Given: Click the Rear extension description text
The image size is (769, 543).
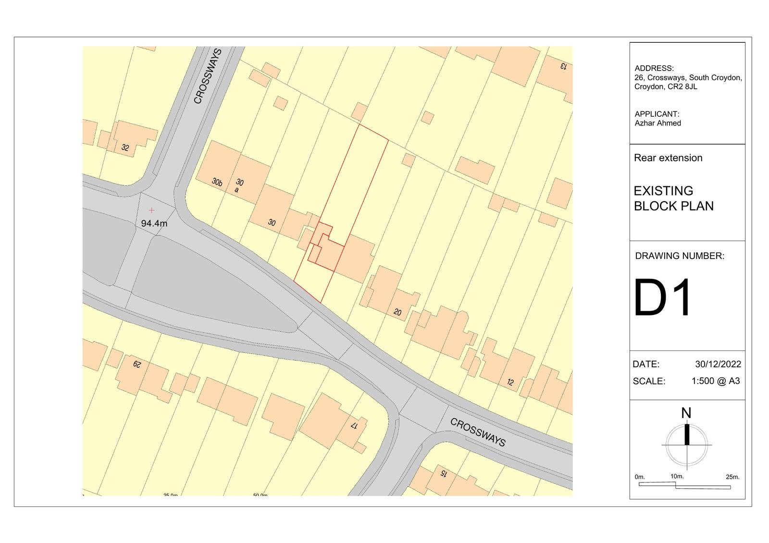Looking at the screenshot, I should coord(668,158).
